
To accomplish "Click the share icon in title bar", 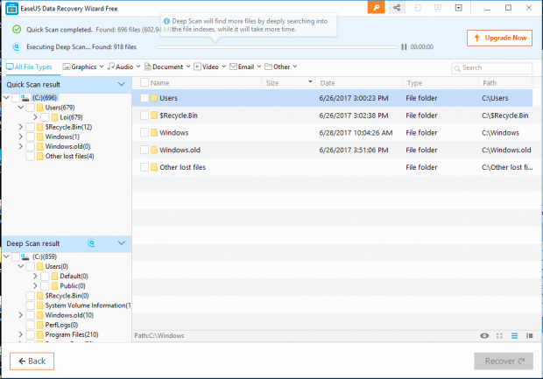I will tap(398, 8).
